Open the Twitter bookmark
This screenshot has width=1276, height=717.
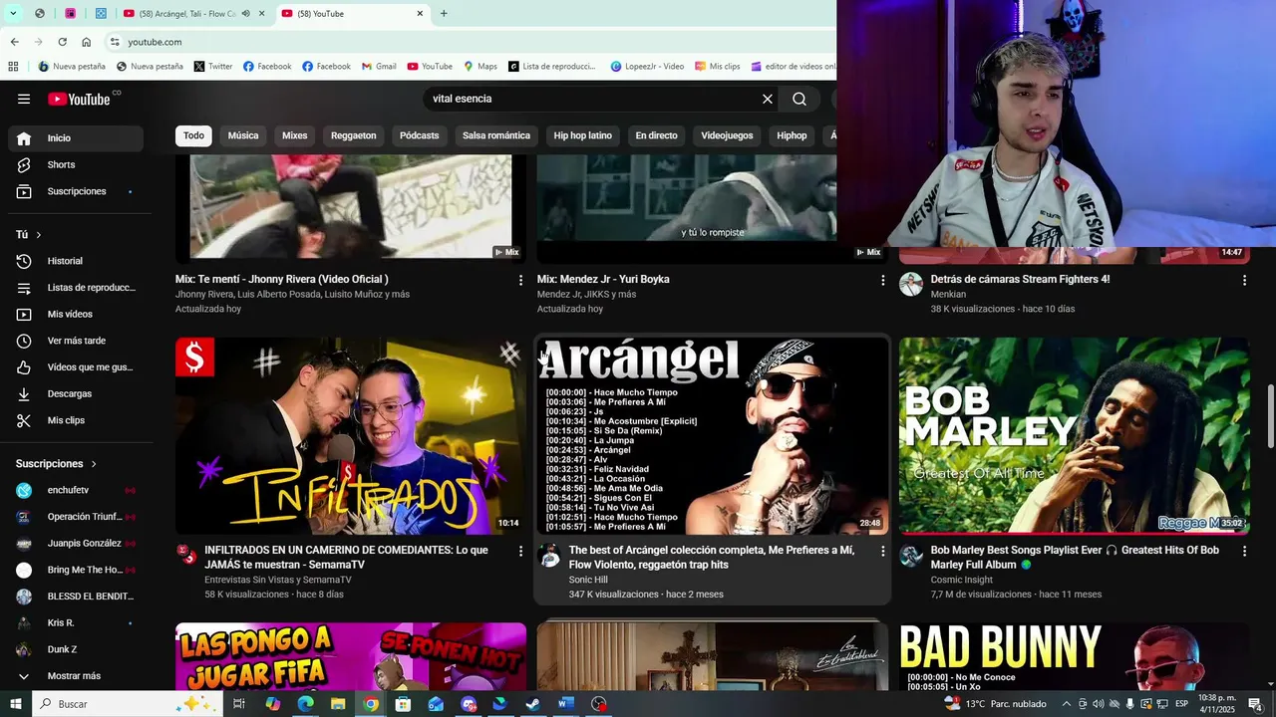tap(213, 67)
